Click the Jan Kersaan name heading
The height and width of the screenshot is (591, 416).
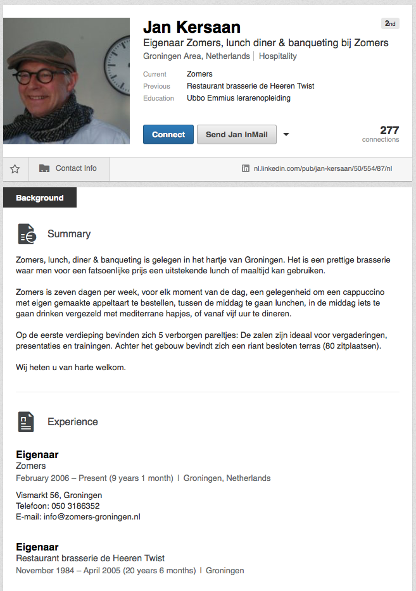pyautogui.click(x=192, y=27)
